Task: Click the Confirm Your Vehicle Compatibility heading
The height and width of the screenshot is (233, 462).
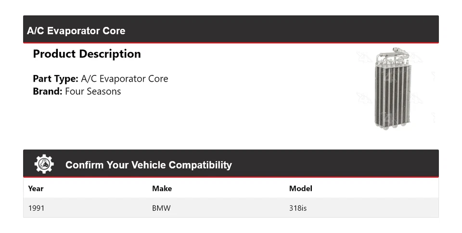Action: click(148, 165)
